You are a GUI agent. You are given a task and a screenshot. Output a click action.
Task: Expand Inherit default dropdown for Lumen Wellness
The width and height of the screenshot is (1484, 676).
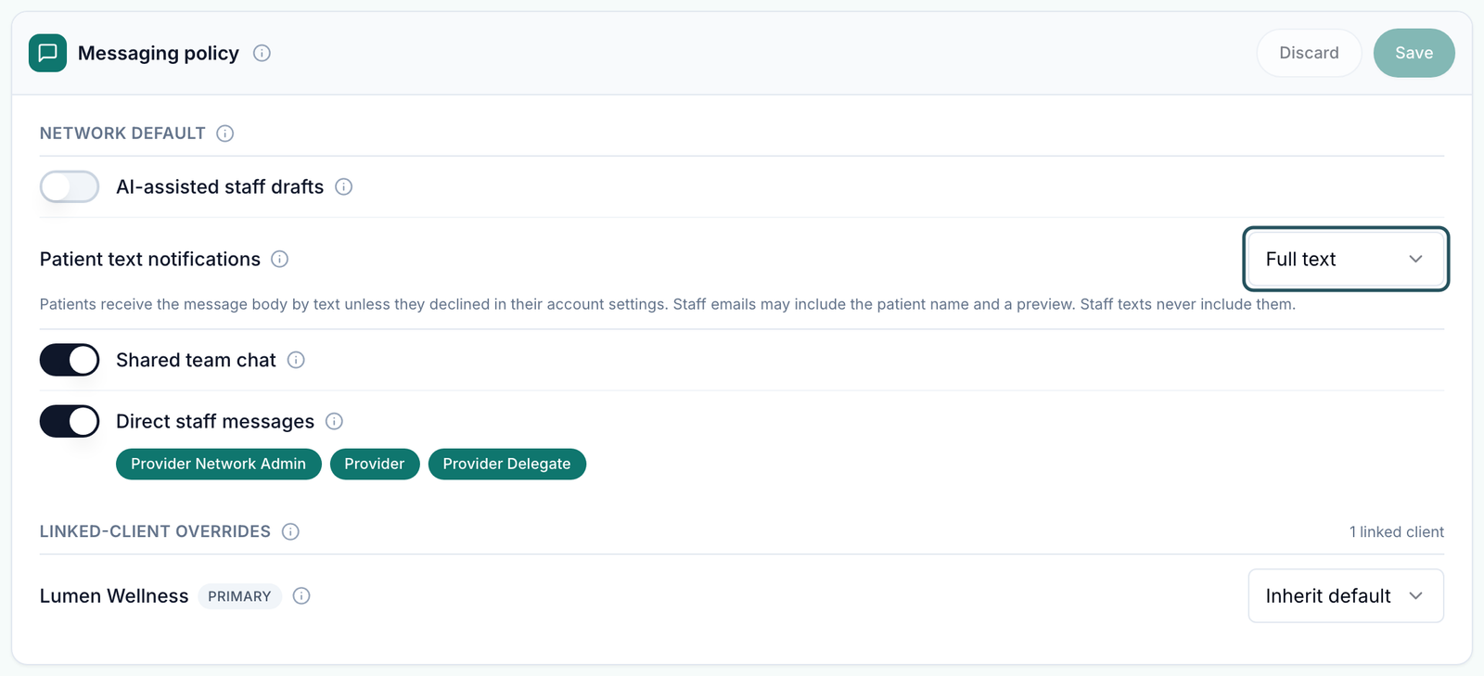pyautogui.click(x=1346, y=595)
